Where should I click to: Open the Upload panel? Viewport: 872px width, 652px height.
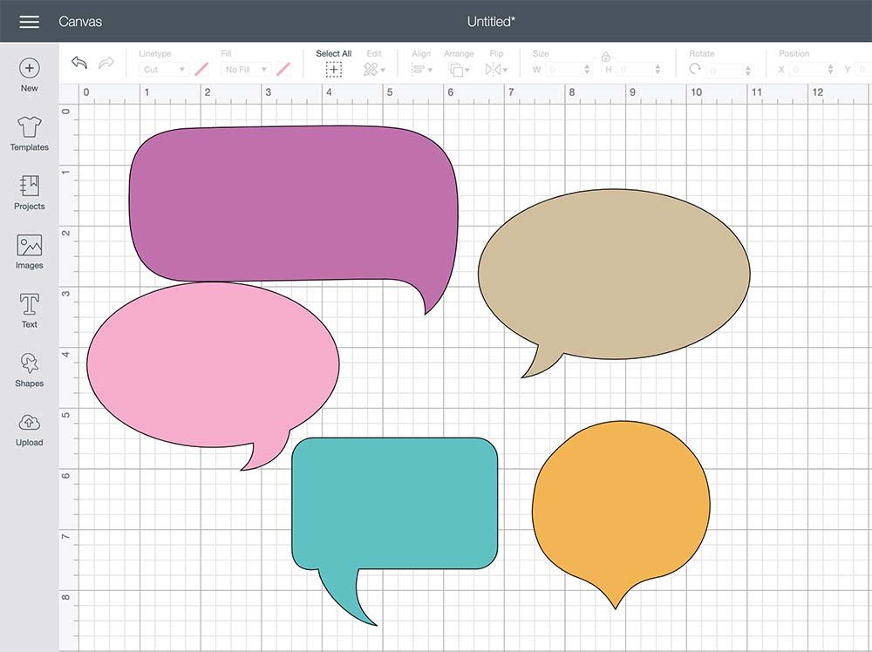29,430
